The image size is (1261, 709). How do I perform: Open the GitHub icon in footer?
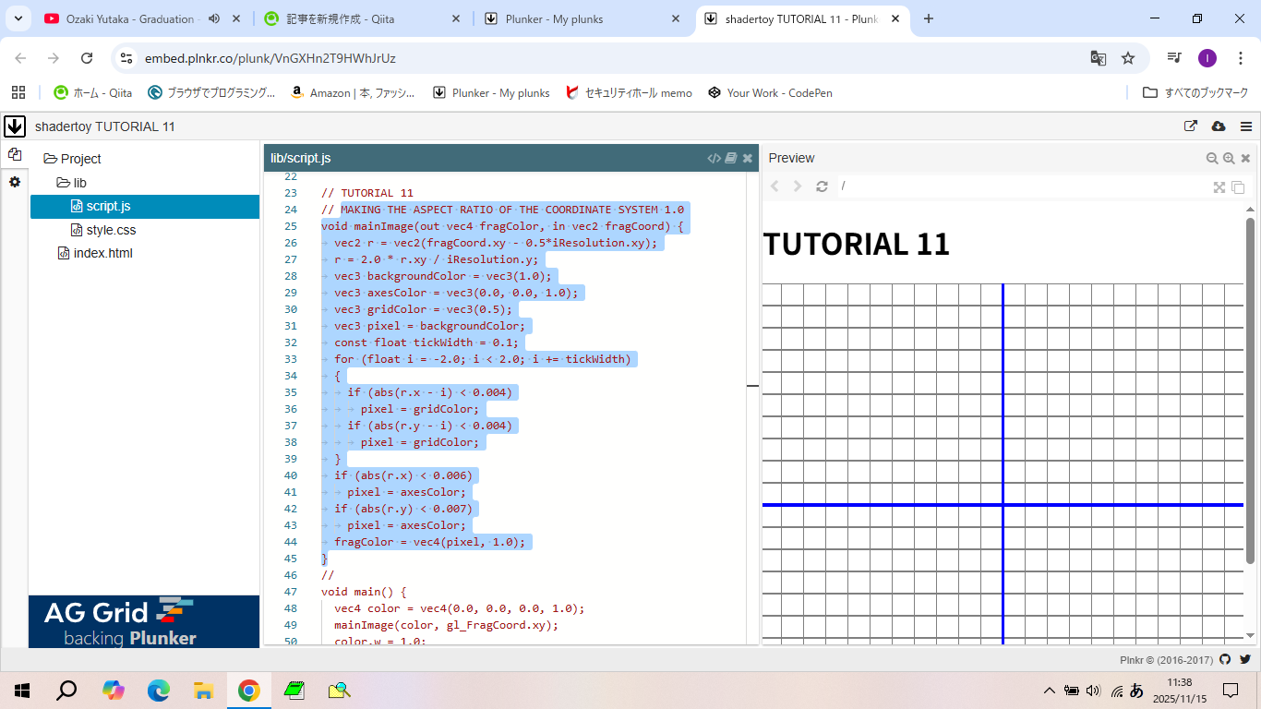[x=1225, y=659]
